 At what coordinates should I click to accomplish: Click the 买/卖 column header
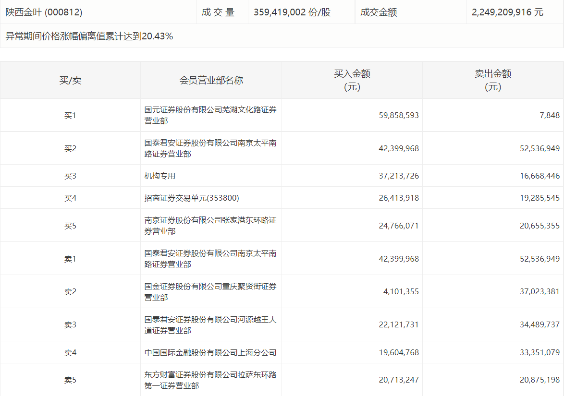(70, 80)
